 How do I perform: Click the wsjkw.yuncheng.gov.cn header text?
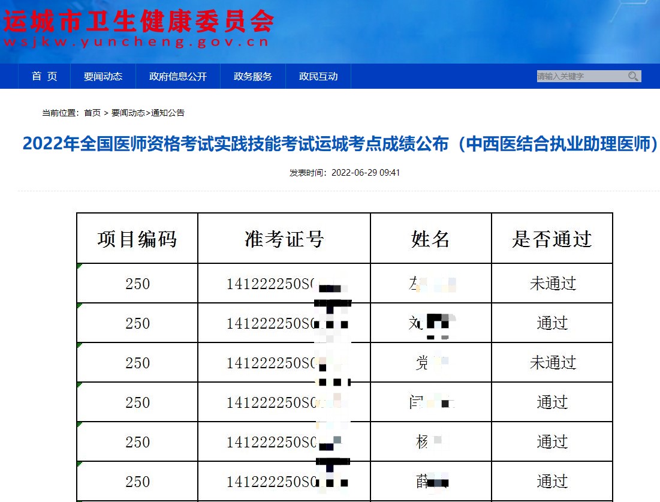[136, 43]
